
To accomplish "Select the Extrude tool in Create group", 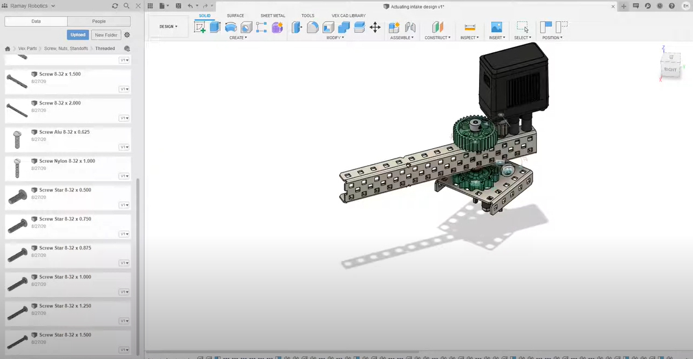I will pos(215,27).
